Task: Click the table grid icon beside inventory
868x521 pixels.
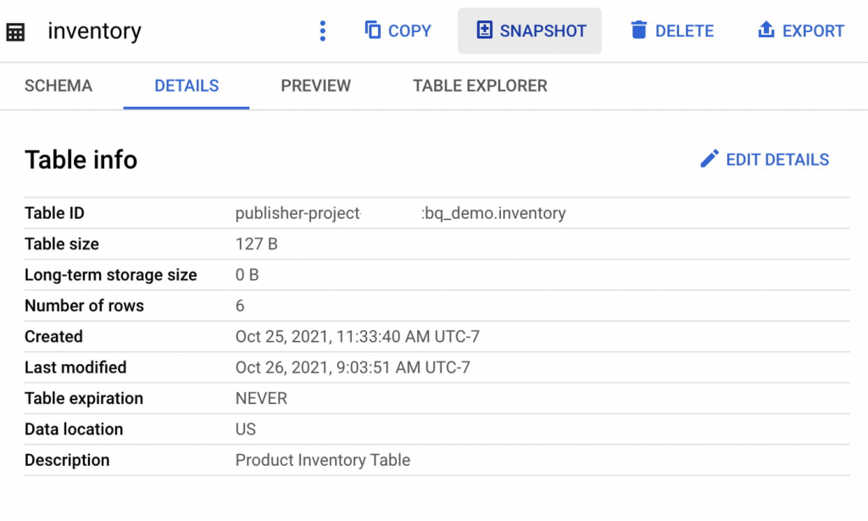Action: pyautogui.click(x=15, y=32)
